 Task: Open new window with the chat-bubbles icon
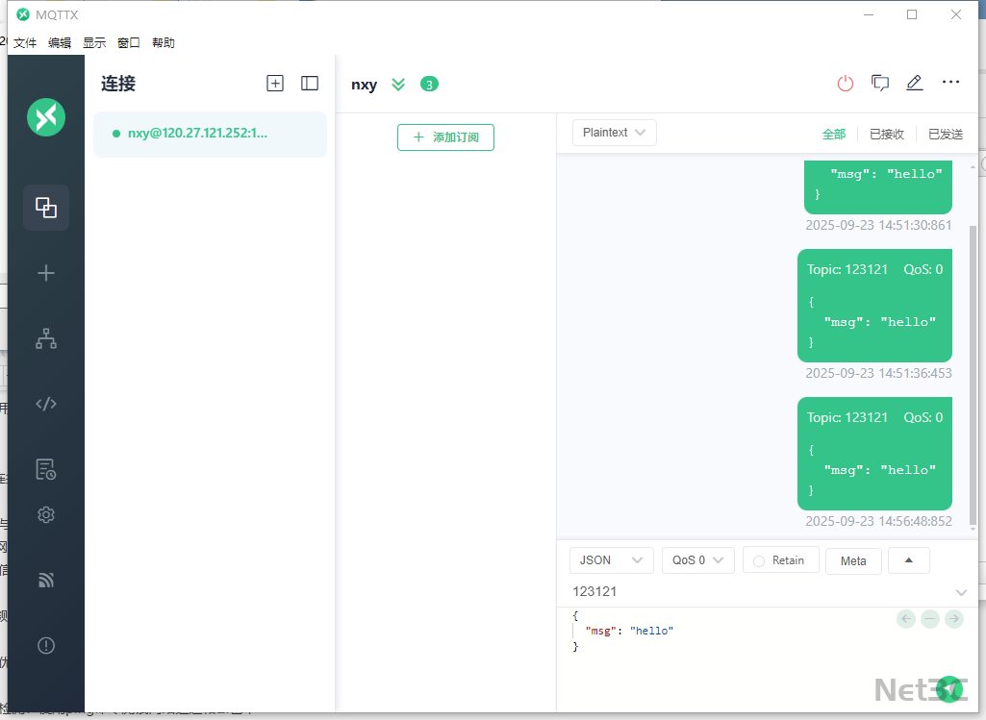(x=880, y=83)
